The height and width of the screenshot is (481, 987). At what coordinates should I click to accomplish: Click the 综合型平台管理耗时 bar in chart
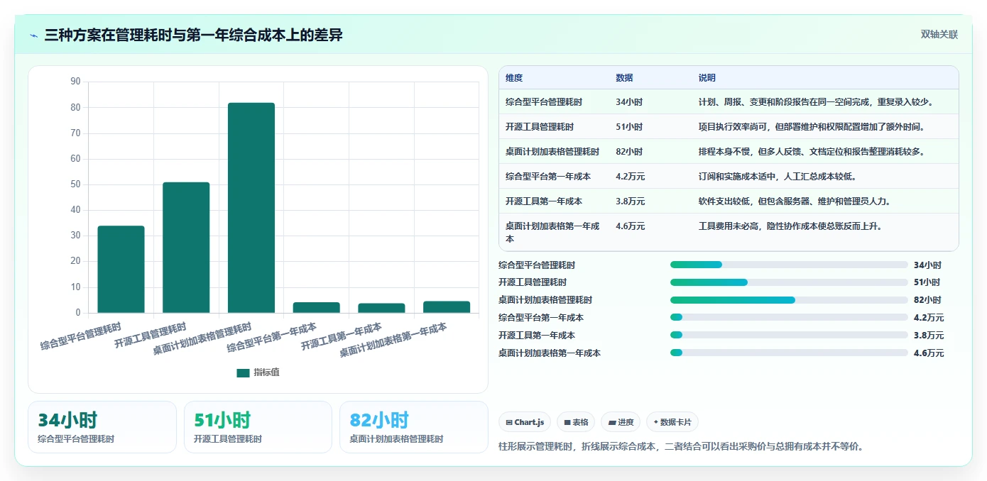(121, 270)
